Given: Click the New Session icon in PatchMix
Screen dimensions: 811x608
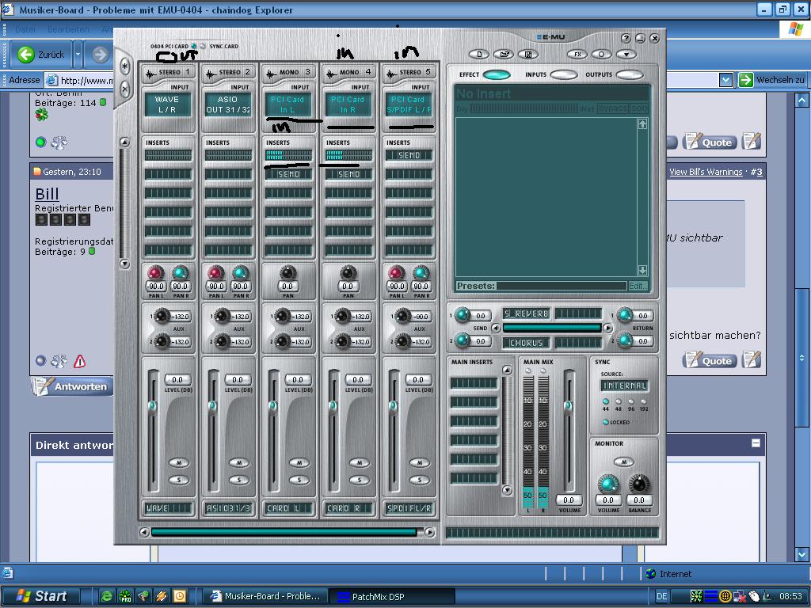Looking at the screenshot, I should [479, 55].
